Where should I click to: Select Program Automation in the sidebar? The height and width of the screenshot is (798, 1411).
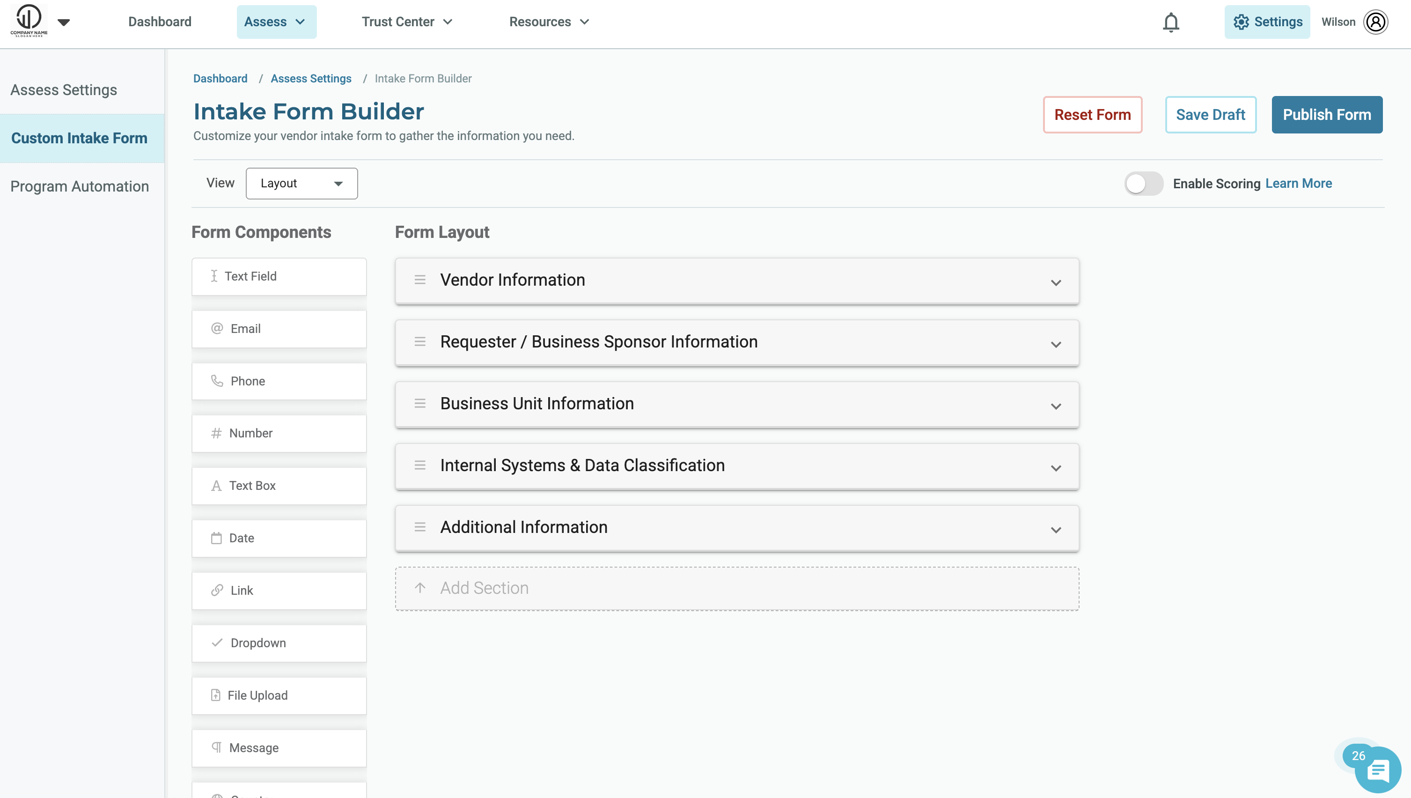(80, 186)
